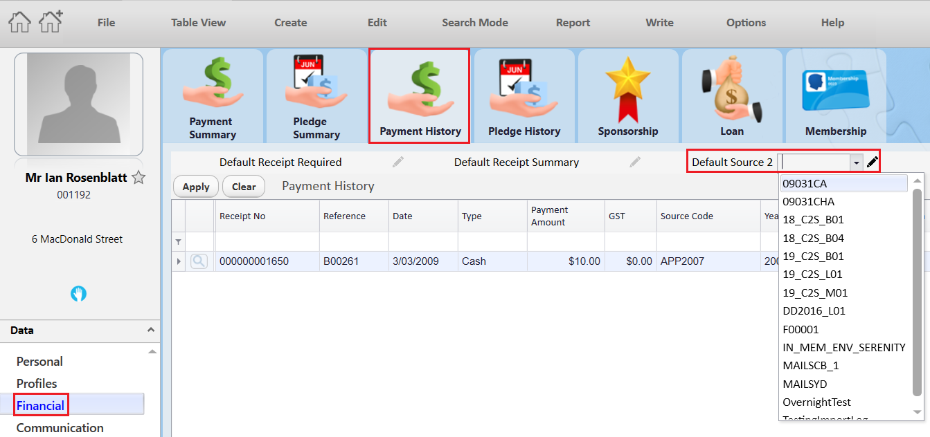The image size is (930, 437).
Task: Select Profiles in the Data list
Action: click(x=37, y=384)
